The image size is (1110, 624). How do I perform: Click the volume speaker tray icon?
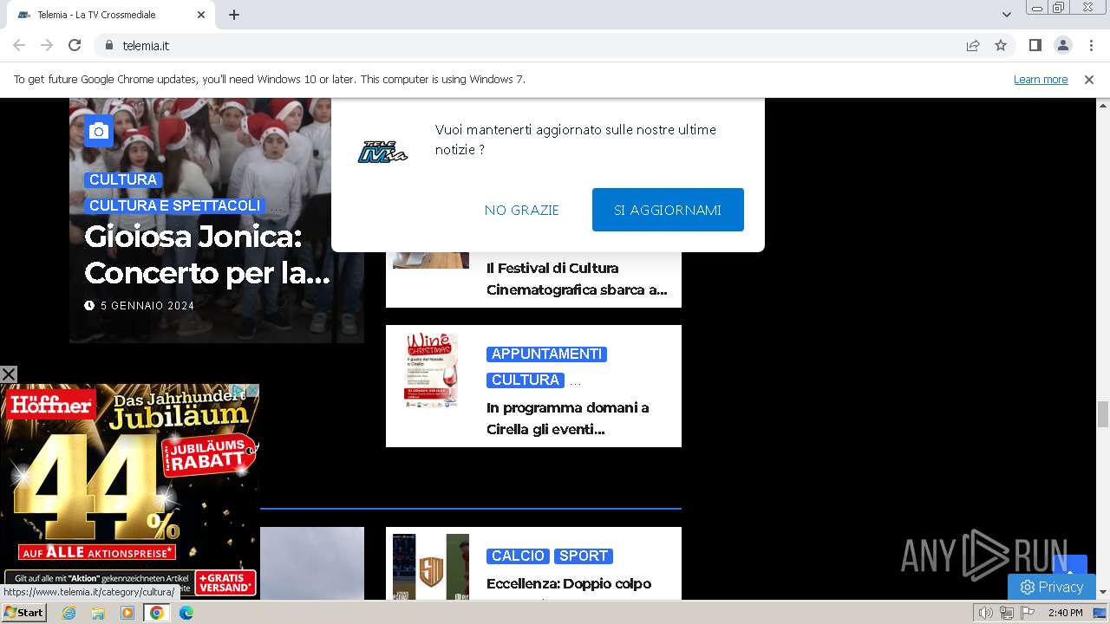(986, 613)
